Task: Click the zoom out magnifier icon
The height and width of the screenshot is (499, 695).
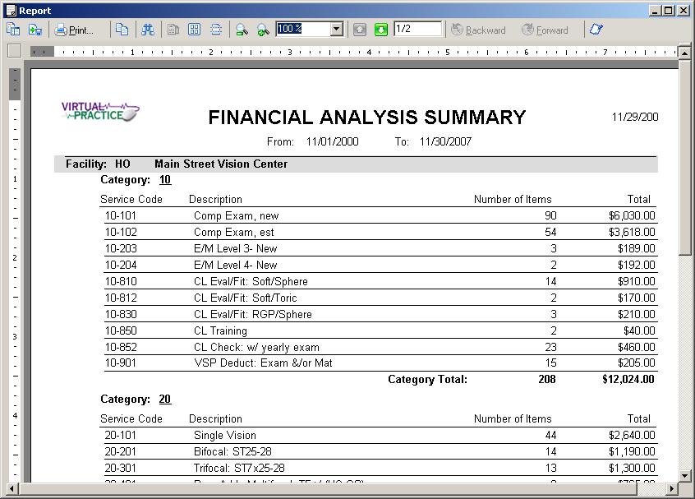Action: 242,30
